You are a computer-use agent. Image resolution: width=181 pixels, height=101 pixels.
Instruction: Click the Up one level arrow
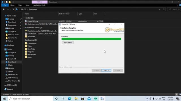(x=14, y=9)
